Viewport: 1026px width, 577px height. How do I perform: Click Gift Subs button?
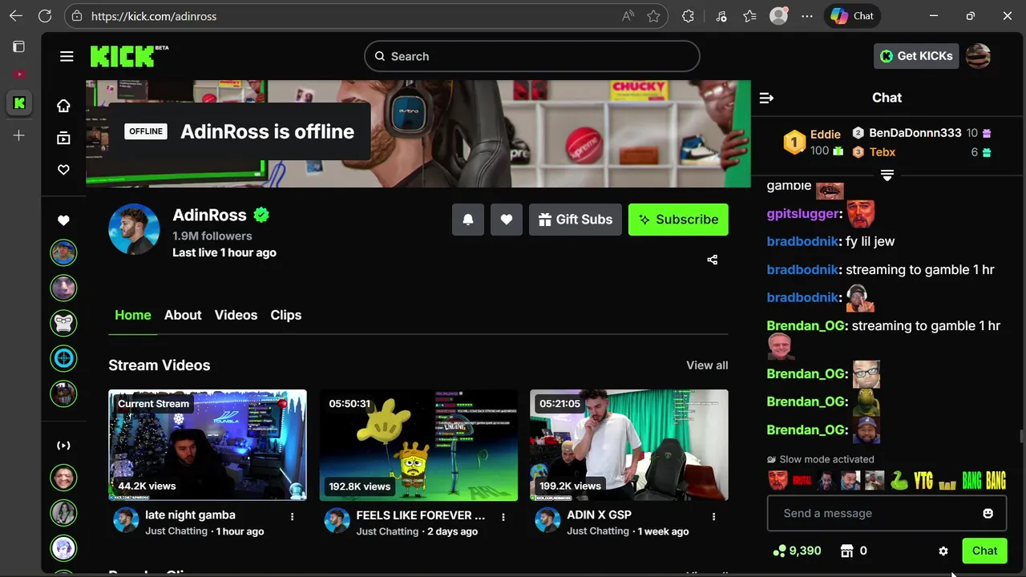(576, 220)
